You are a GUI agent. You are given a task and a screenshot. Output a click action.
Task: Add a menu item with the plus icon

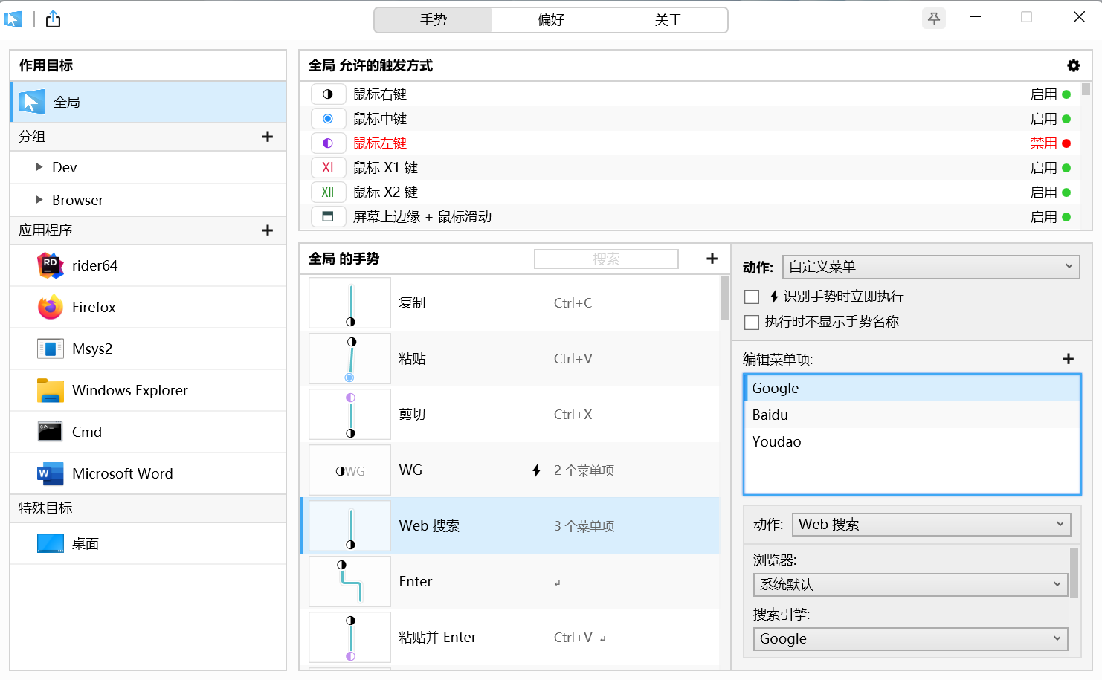point(1069,359)
